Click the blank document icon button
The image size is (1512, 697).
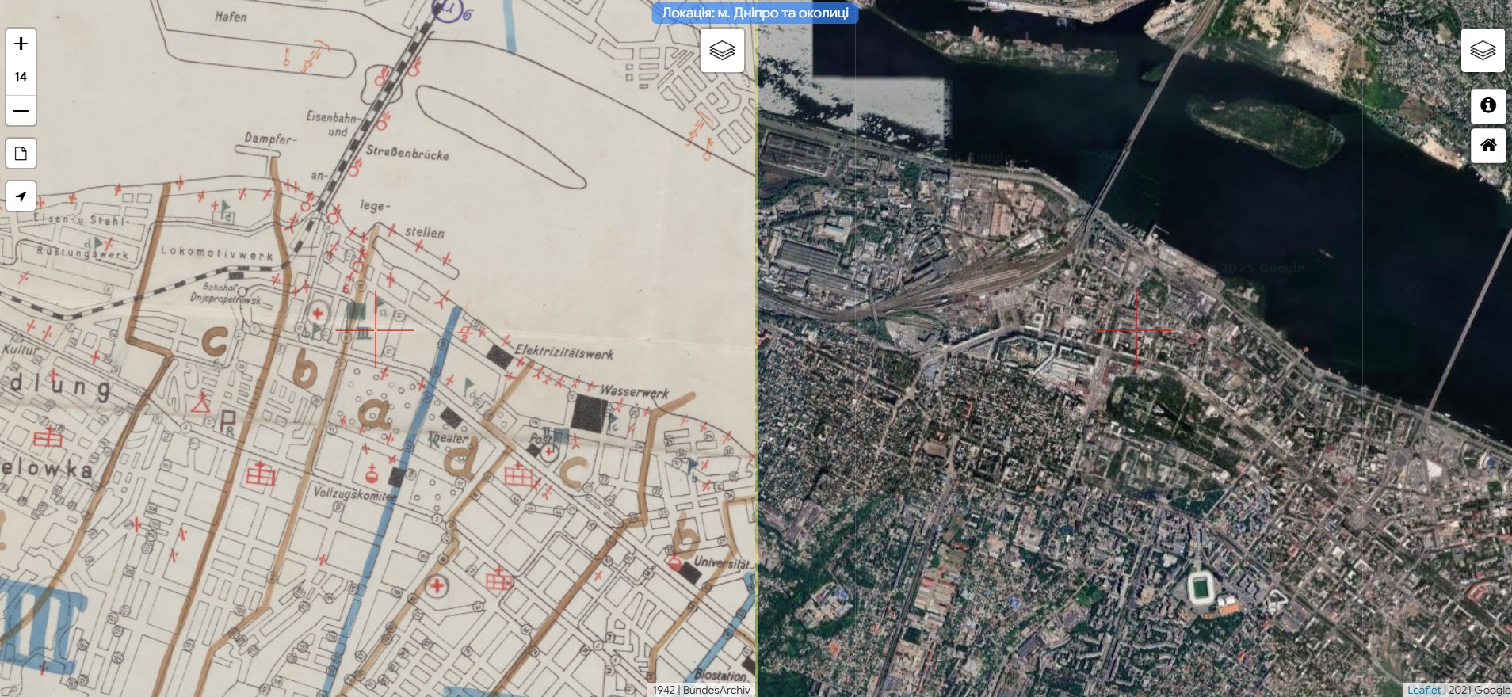pos(21,153)
